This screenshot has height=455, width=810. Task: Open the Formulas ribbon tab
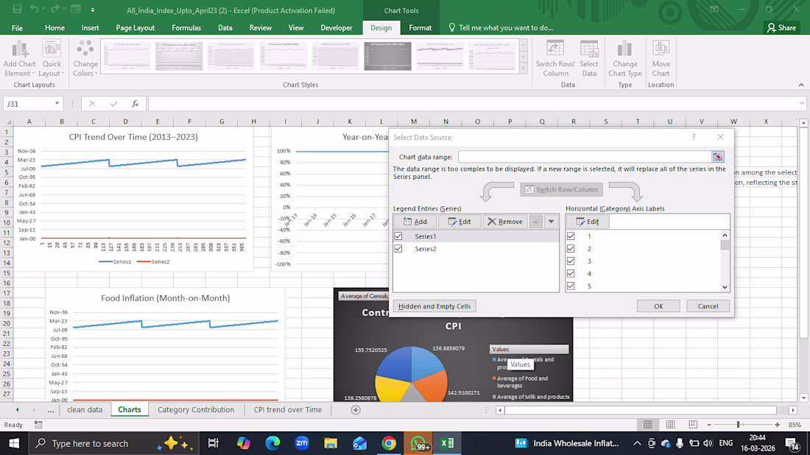(x=186, y=28)
